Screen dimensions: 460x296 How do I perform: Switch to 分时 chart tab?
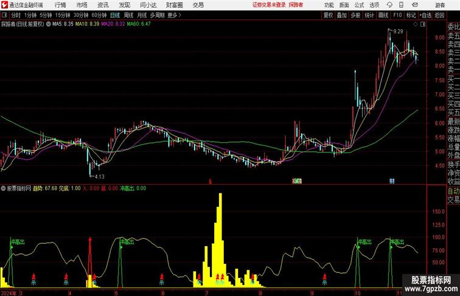coord(16,15)
